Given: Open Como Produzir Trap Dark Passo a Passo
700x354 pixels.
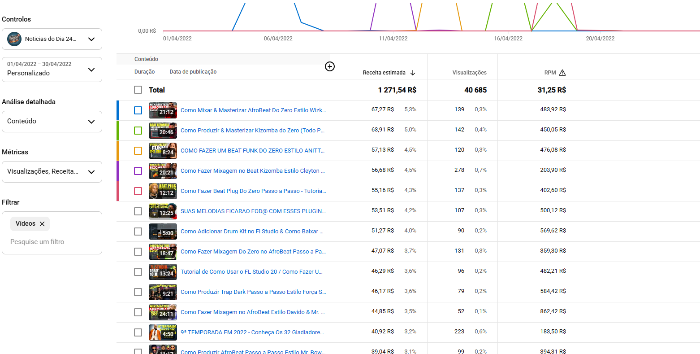Looking at the screenshot, I should (x=253, y=292).
